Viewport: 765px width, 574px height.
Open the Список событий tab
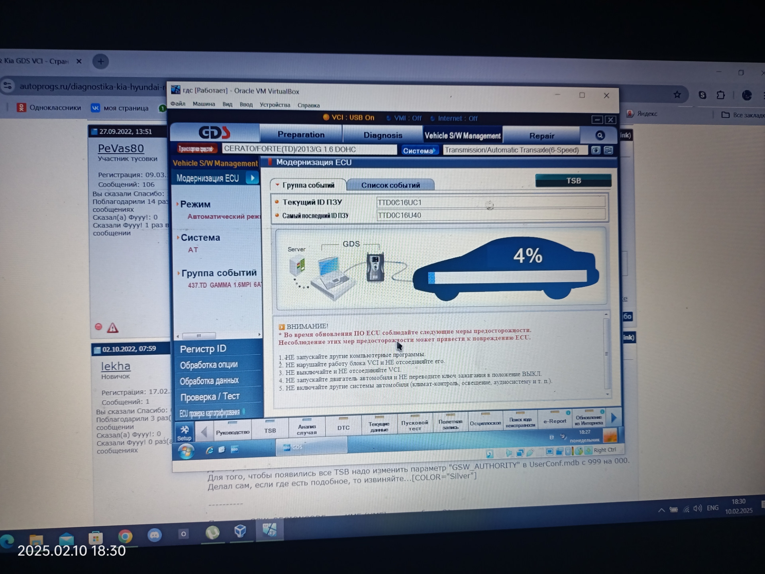tap(390, 185)
